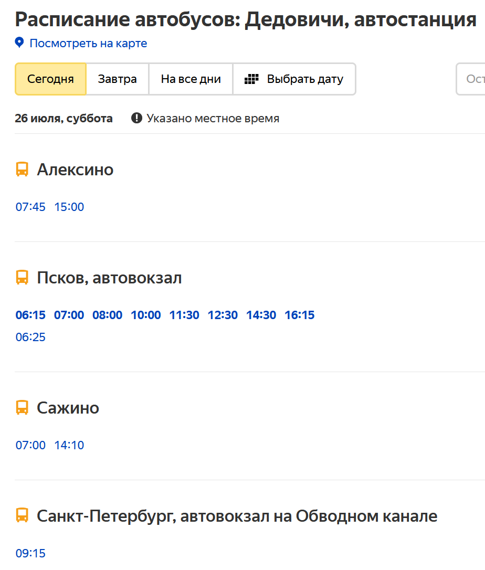Open the 14:10 Сажино departure

coord(69,445)
